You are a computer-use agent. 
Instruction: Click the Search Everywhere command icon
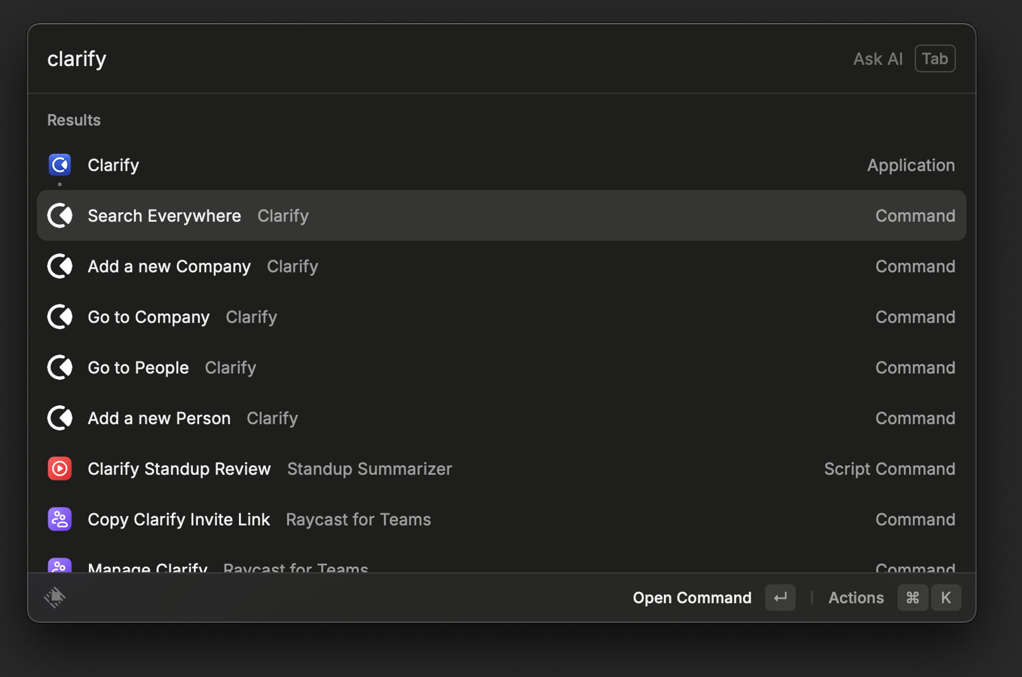60,215
